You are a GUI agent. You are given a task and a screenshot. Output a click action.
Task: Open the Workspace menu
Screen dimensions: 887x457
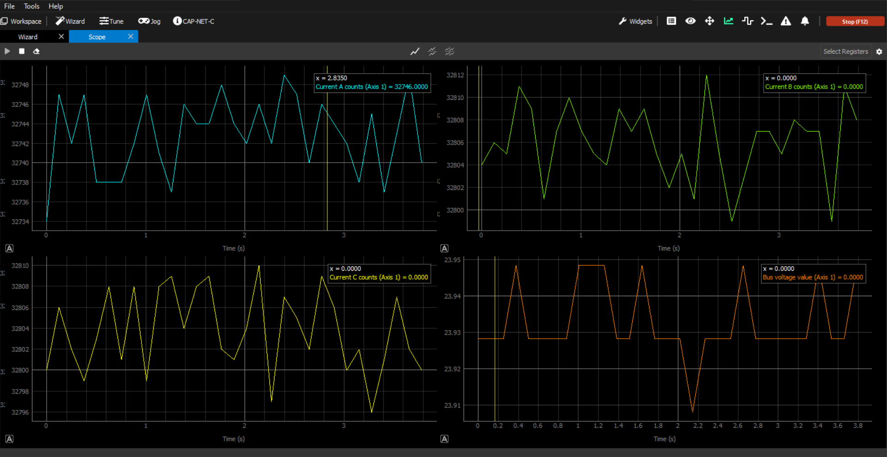tap(21, 21)
